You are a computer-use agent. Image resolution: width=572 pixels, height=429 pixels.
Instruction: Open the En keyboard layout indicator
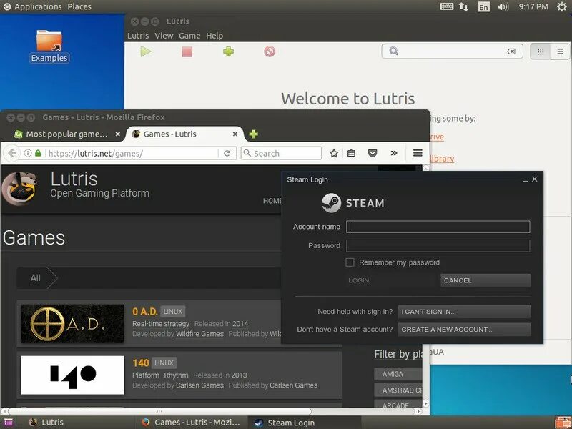(x=483, y=6)
